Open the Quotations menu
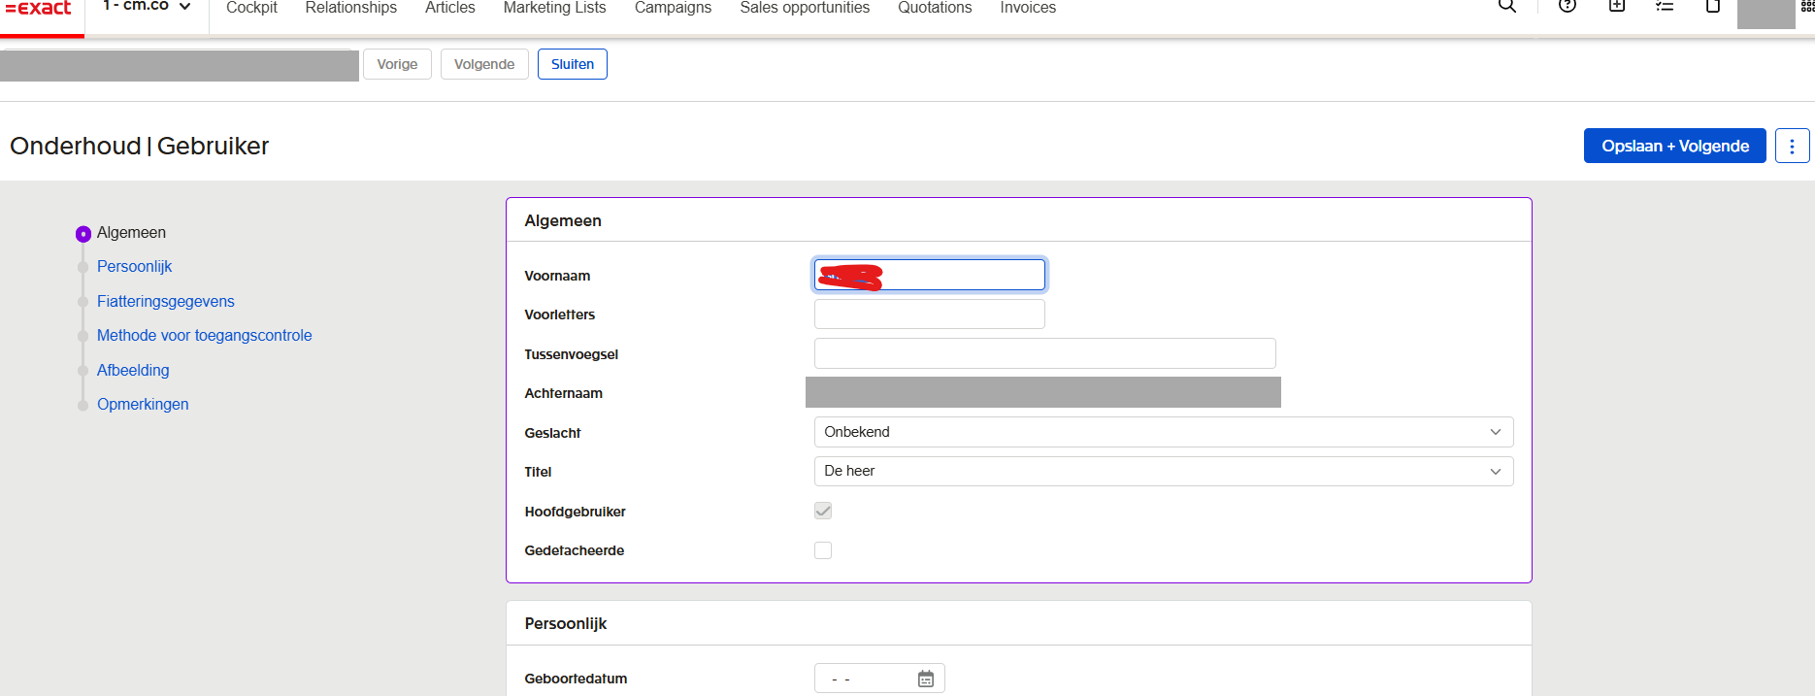This screenshot has width=1815, height=696. point(935,8)
